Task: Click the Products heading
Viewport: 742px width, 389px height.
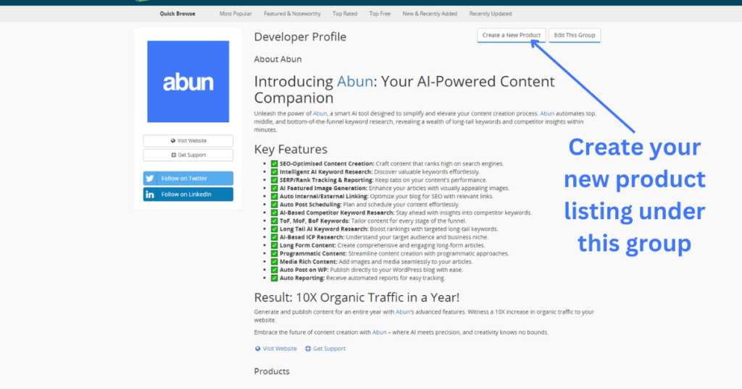Action: [272, 371]
